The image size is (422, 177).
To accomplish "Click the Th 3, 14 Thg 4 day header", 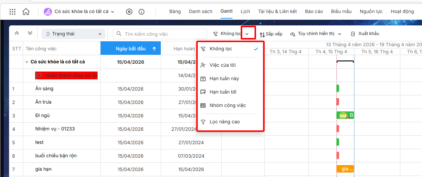I will 286,51.
